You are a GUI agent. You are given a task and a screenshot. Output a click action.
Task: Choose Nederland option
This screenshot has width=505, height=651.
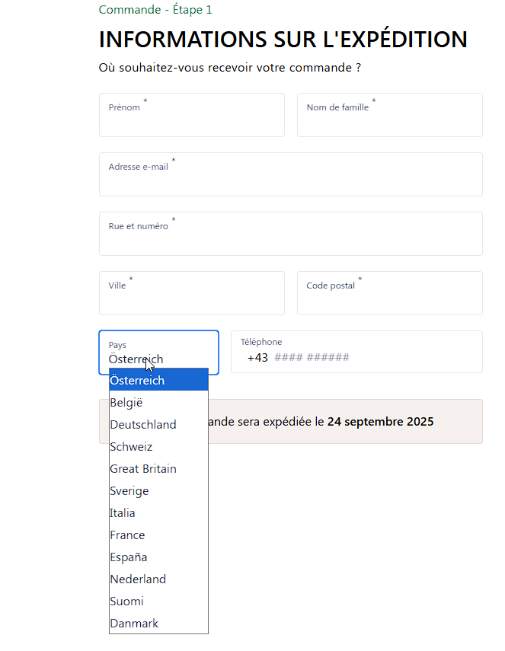pyautogui.click(x=158, y=579)
